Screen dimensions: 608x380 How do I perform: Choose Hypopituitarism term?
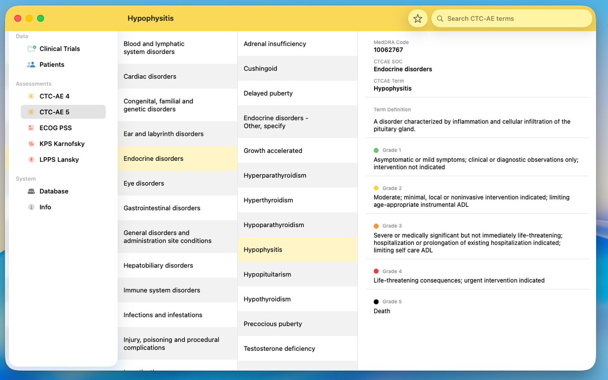(298, 274)
